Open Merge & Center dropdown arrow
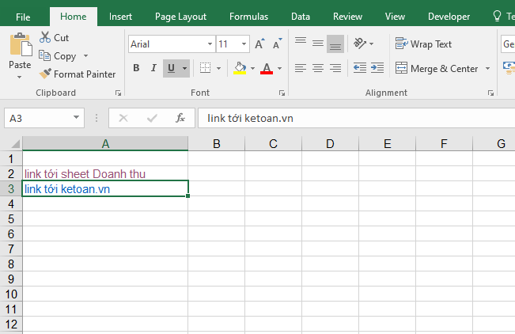 click(488, 68)
